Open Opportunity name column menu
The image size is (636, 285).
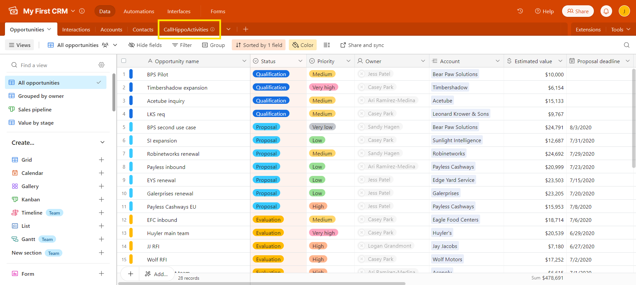point(244,61)
